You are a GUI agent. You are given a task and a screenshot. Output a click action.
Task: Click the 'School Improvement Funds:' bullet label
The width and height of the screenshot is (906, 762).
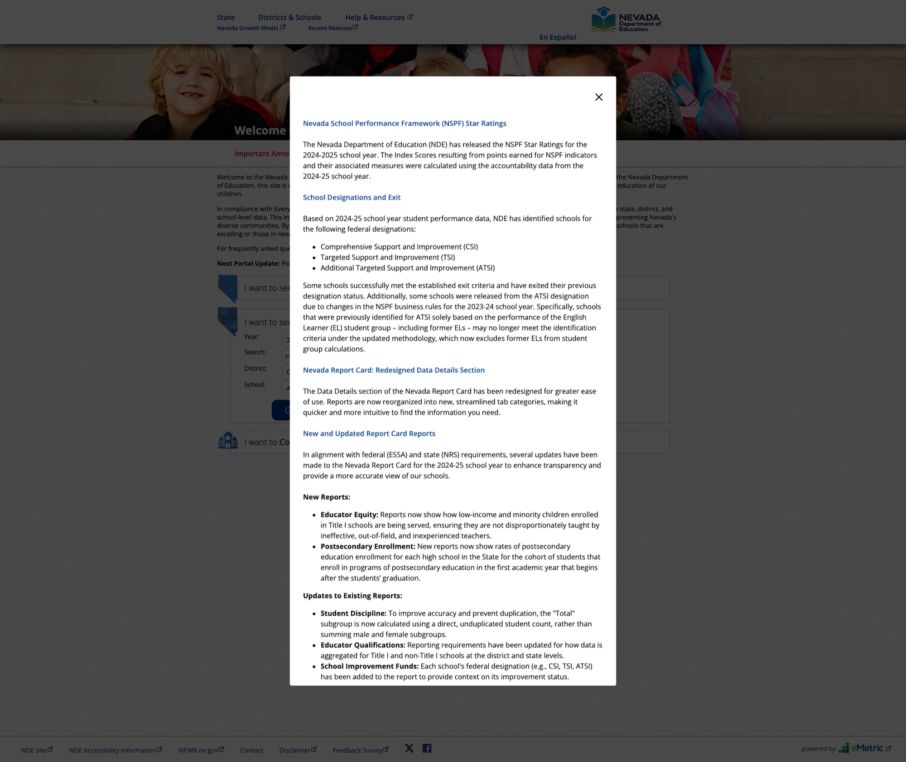coord(370,666)
